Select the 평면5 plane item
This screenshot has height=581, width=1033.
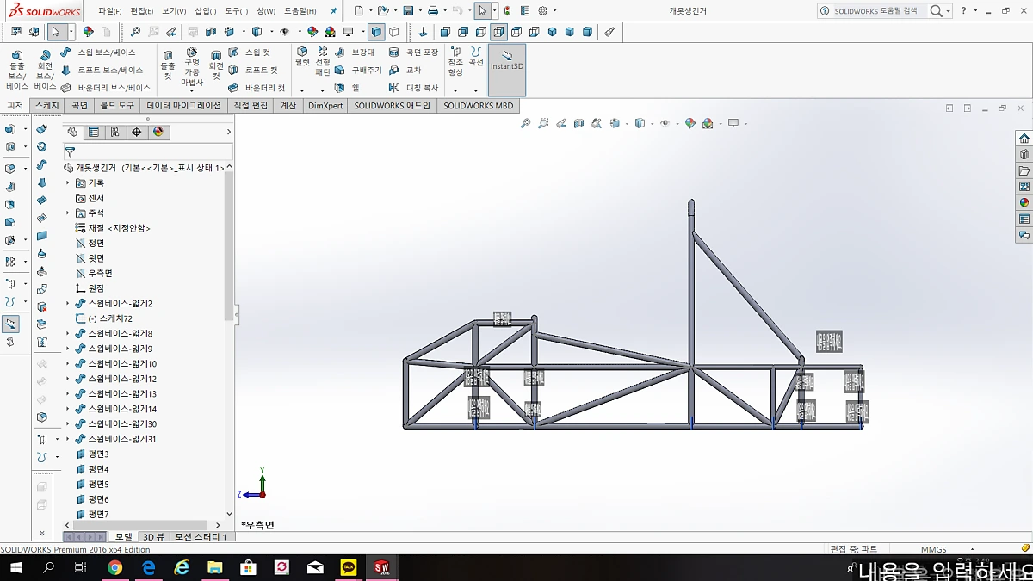click(92, 485)
